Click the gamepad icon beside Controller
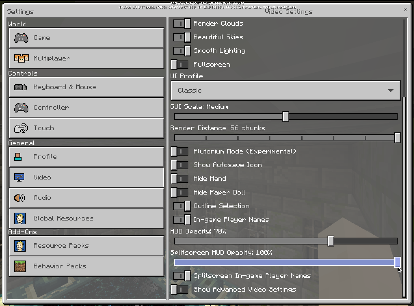The width and height of the screenshot is (414, 306). coord(21,107)
